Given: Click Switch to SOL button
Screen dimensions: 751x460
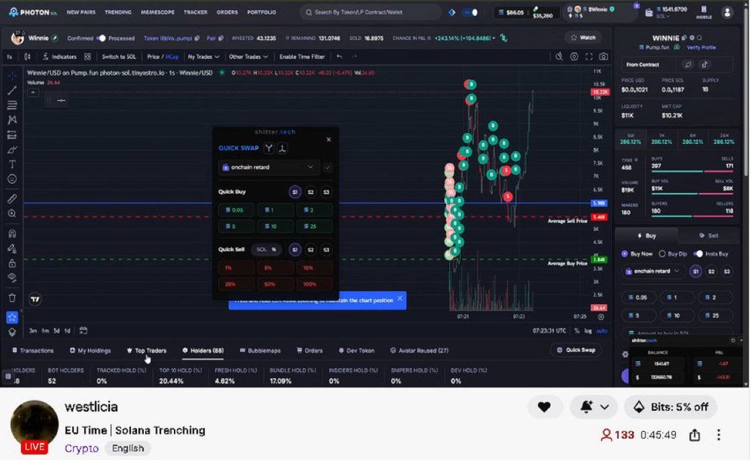Looking at the screenshot, I should (119, 56).
